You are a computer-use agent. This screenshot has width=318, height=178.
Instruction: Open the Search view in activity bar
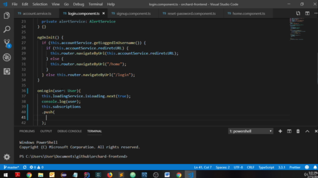(x=6, y=30)
